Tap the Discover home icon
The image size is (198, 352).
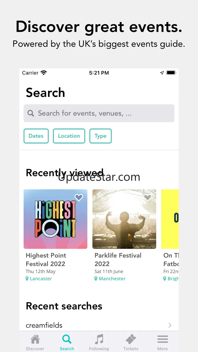(35, 339)
